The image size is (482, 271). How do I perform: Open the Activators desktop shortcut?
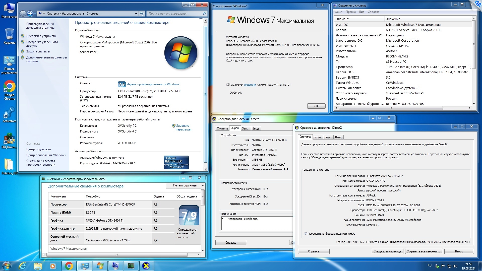[x=9, y=114]
